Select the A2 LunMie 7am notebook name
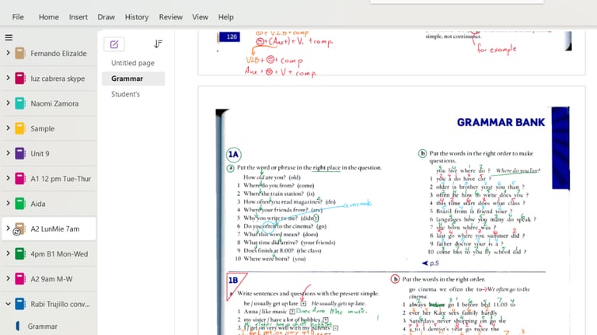Viewport: 597px width, 335px height. coord(55,229)
